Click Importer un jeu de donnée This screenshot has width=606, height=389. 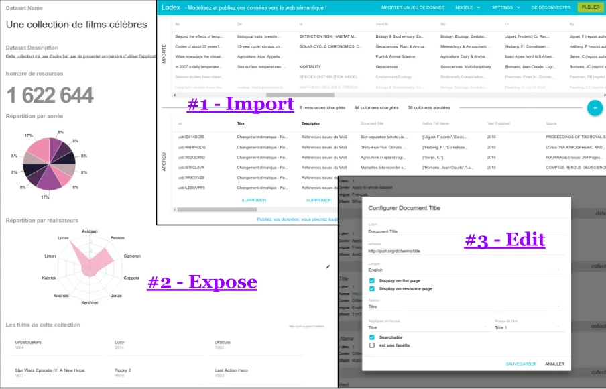412,7
